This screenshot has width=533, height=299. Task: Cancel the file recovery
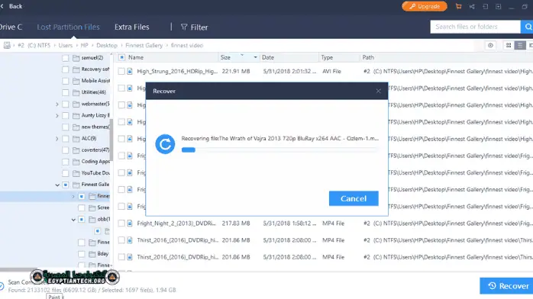point(354,198)
